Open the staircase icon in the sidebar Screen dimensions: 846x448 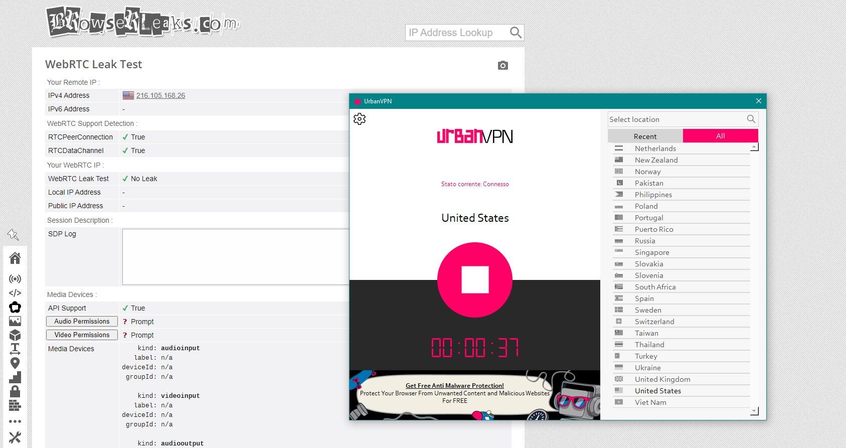pos(15,377)
